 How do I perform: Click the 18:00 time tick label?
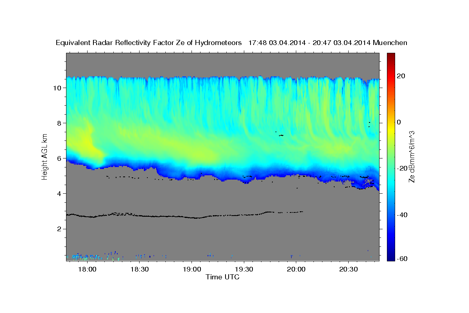[x=87, y=270]
